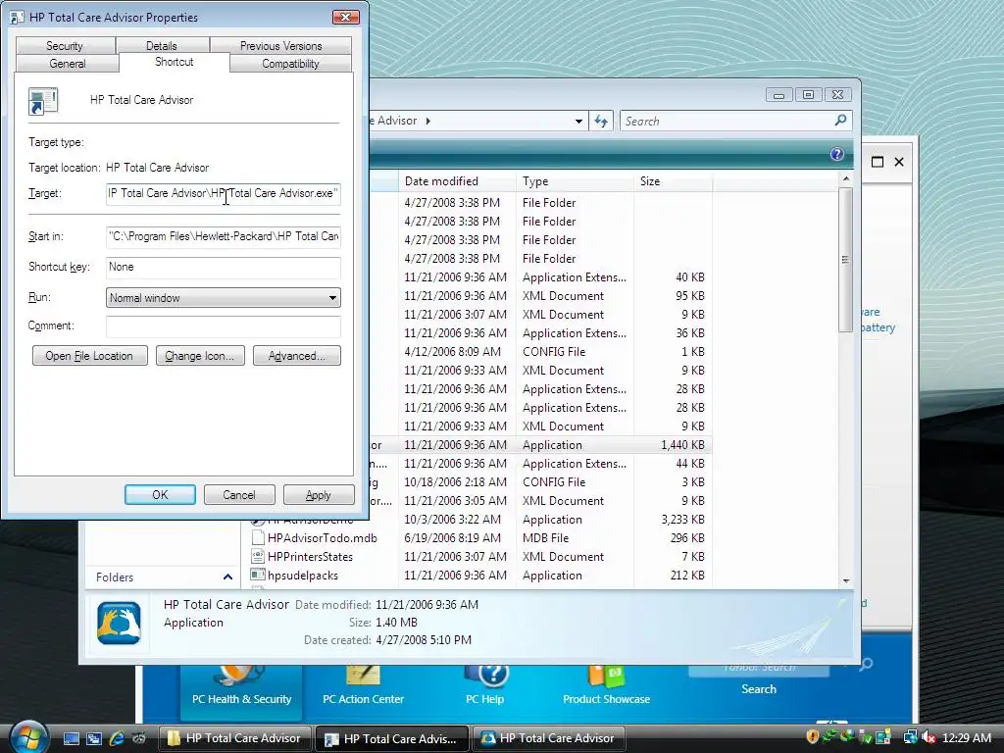The height and width of the screenshot is (753, 1004).
Task: Click Search button in HP Advisor window
Action: [x=759, y=689]
